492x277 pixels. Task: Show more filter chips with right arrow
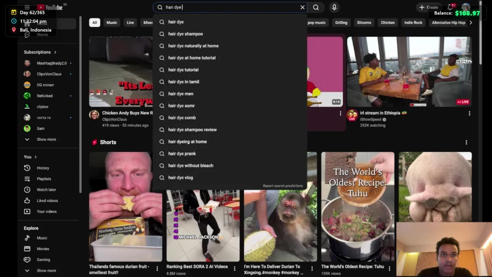coord(471,23)
